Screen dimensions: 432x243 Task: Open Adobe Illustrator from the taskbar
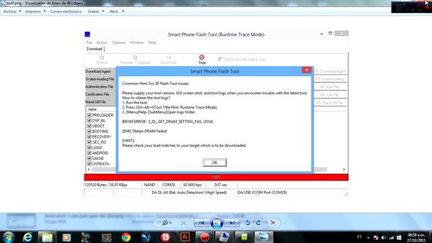[x=185, y=237]
